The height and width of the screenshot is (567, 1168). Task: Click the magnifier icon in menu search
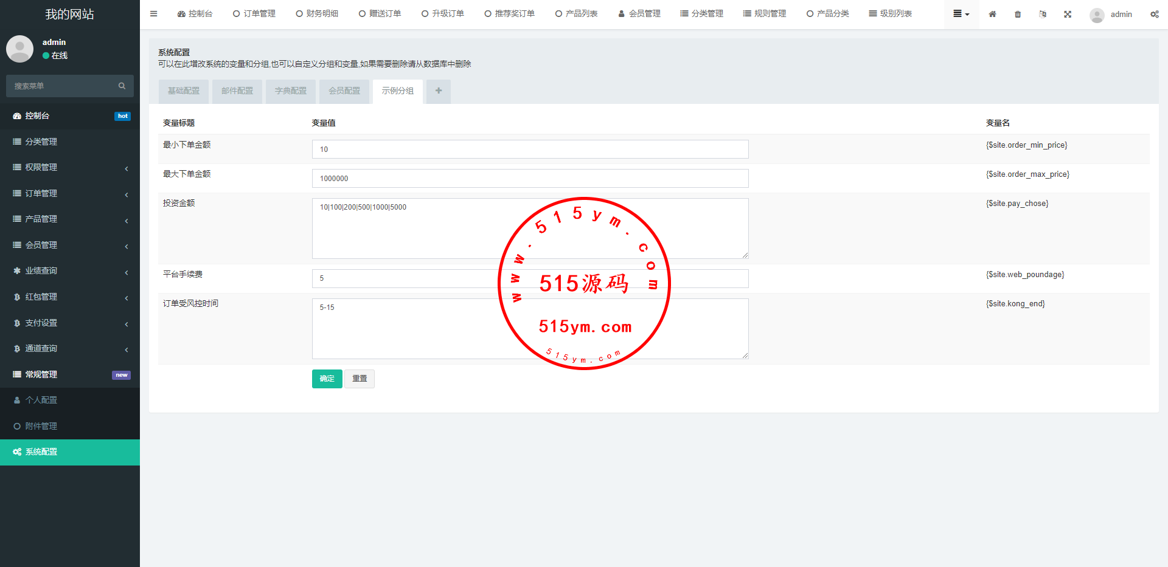pyautogui.click(x=122, y=86)
